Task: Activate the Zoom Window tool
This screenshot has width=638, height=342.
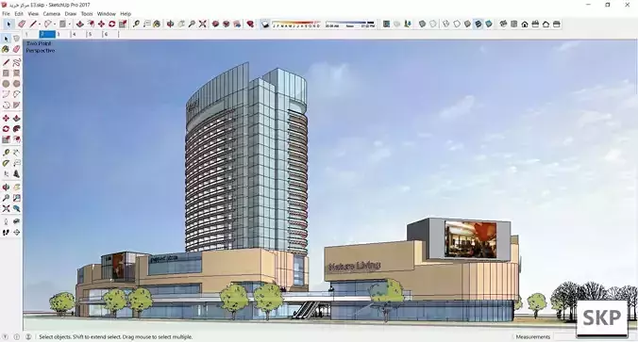Action: [16, 198]
